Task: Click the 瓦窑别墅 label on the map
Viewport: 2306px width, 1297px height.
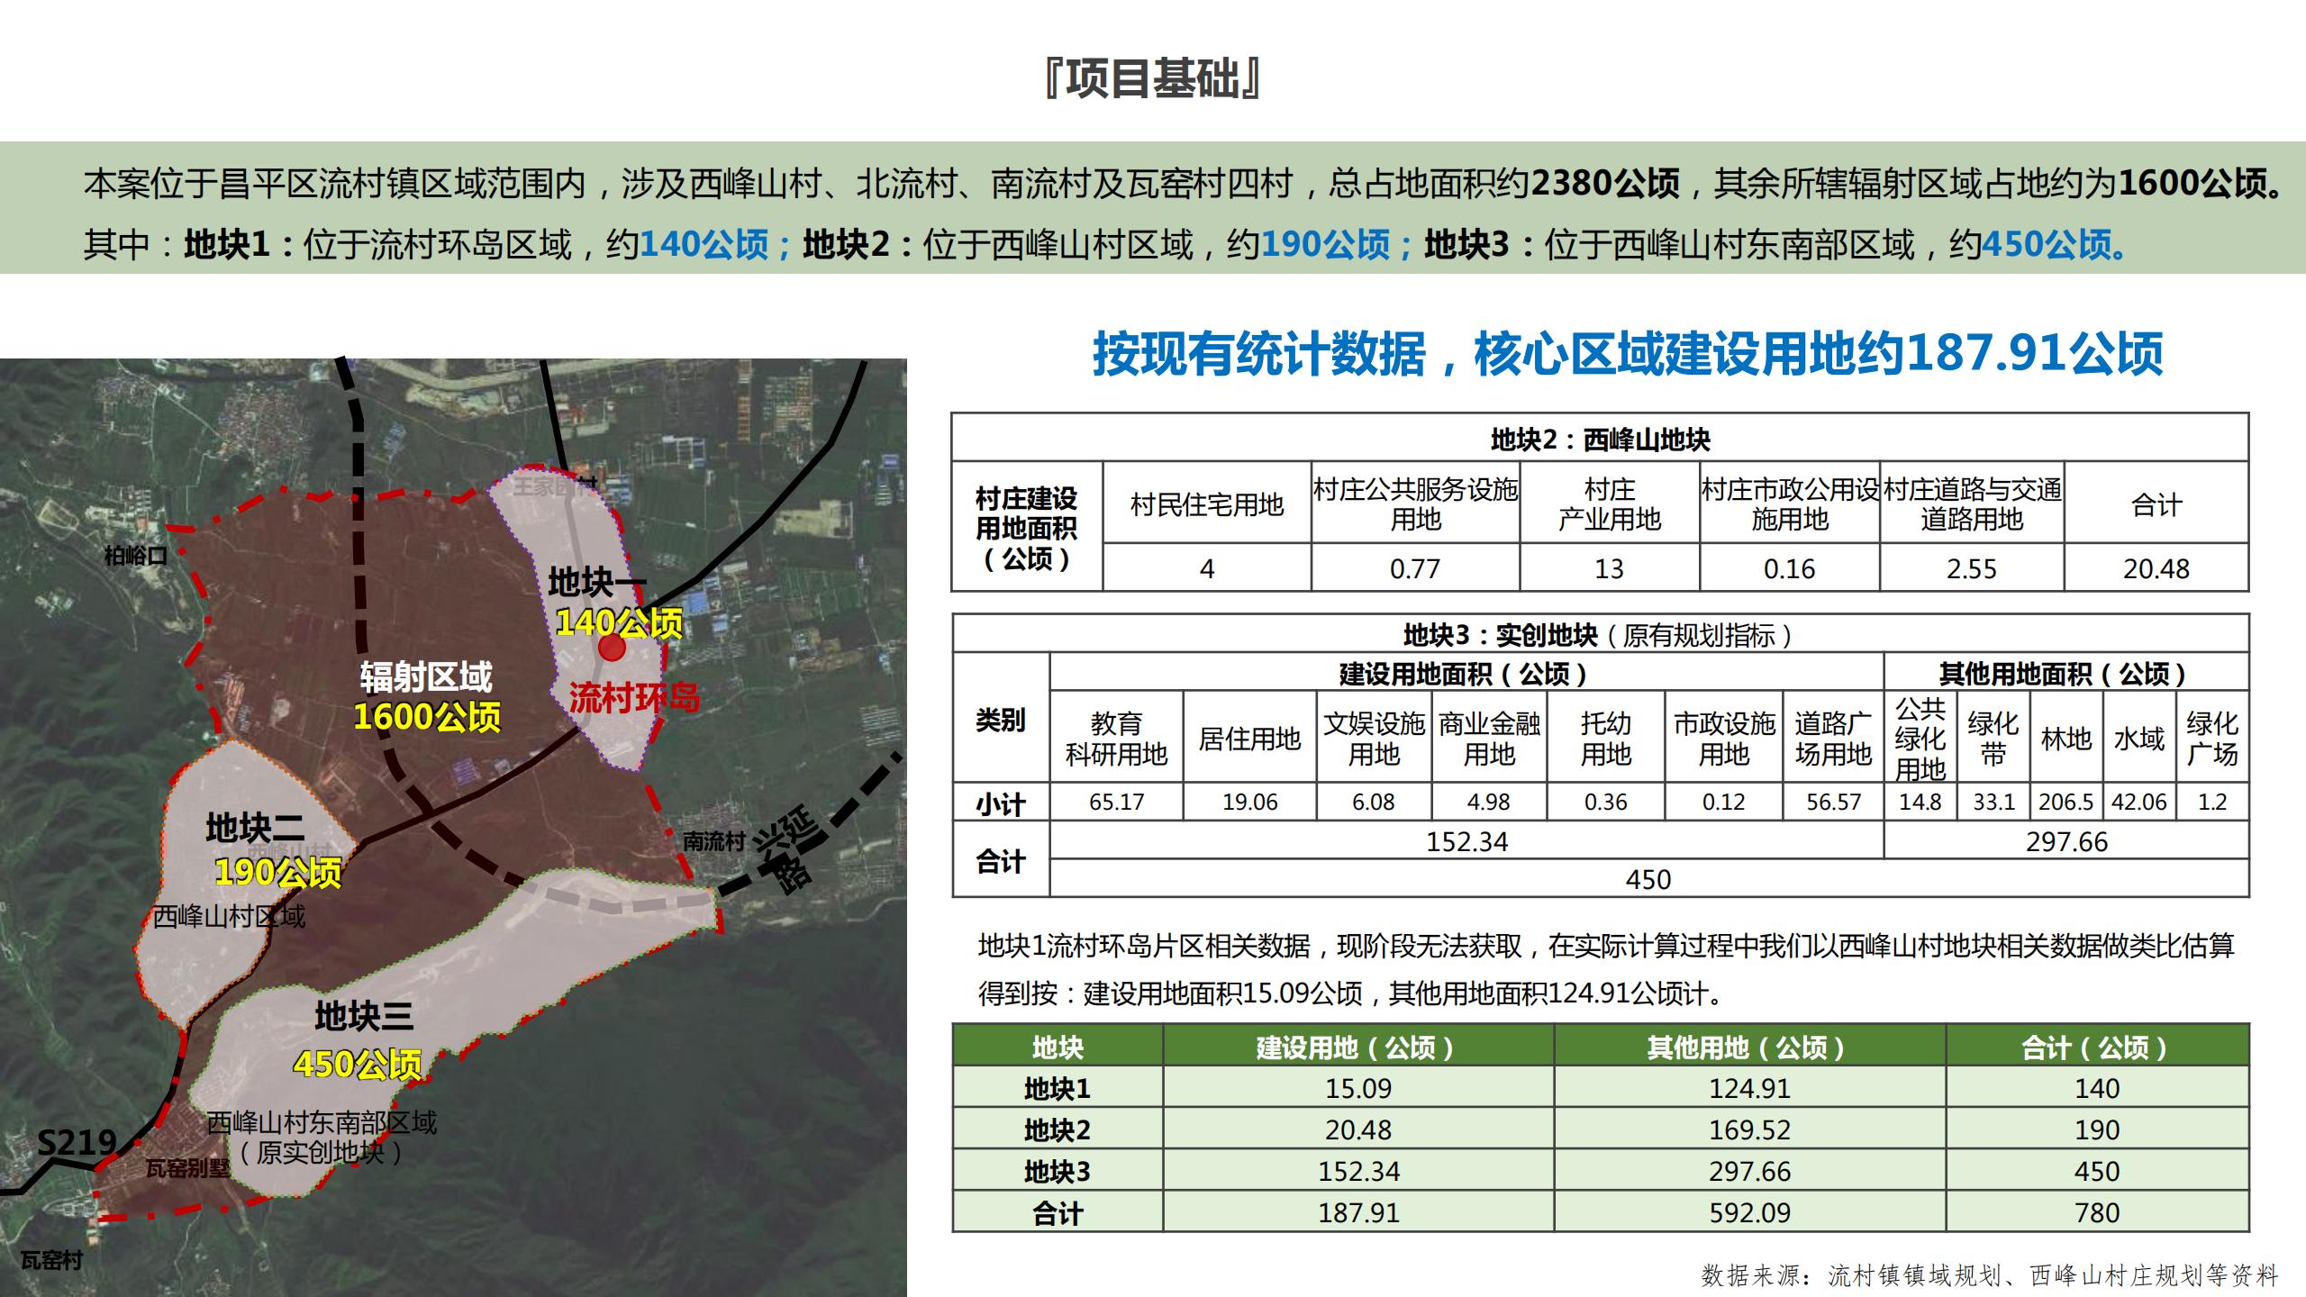Action: click(187, 1169)
